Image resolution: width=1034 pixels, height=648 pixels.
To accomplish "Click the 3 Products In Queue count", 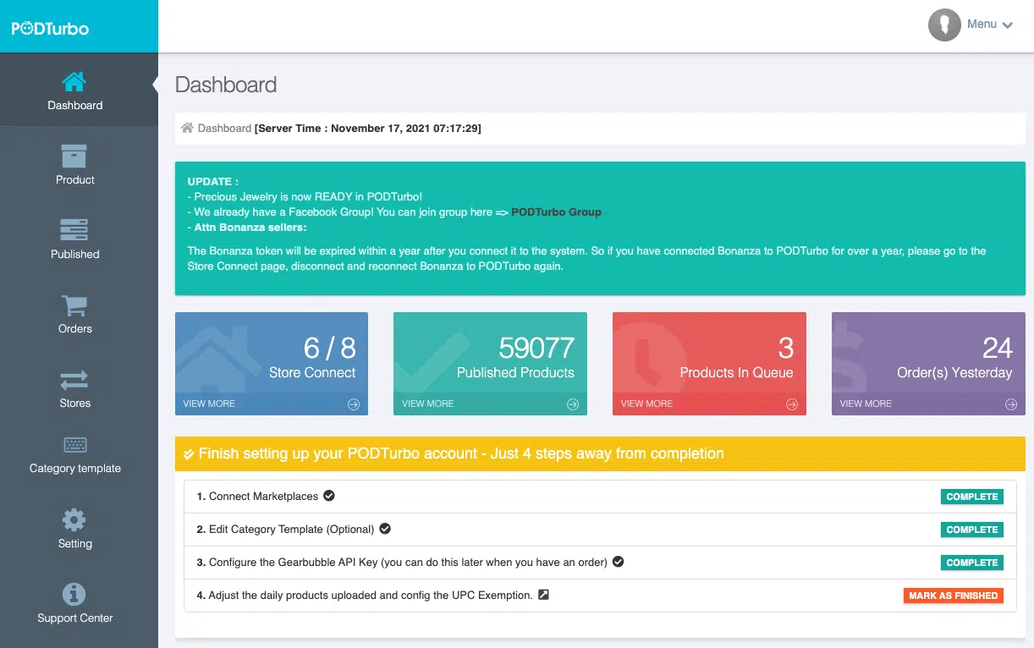I will 786,348.
